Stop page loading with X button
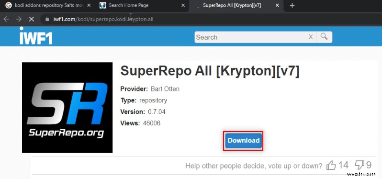This screenshot has height=179, width=382. pyautogui.click(x=32, y=19)
